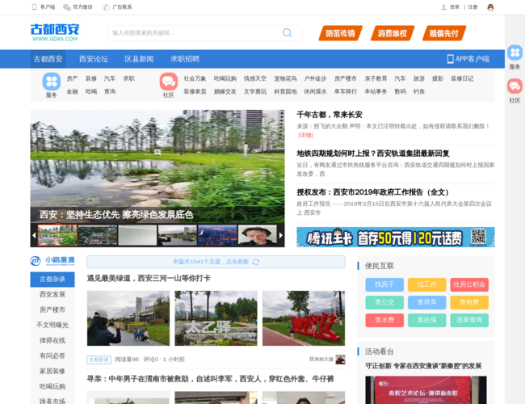The height and width of the screenshot is (404, 525).
Task: Click the red [详细] link
Action: click(305, 135)
